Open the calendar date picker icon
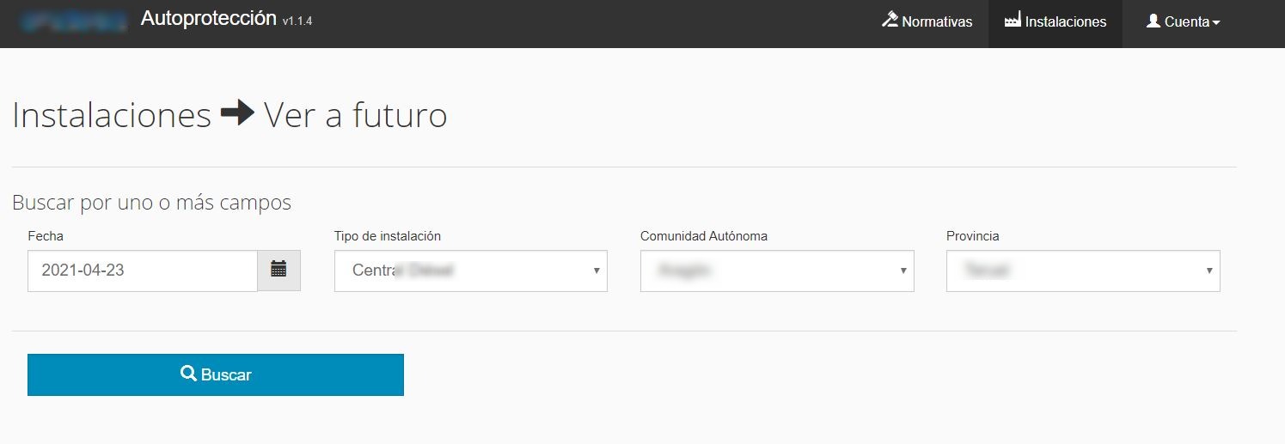Screen dimensions: 1285x444 pos(278,270)
